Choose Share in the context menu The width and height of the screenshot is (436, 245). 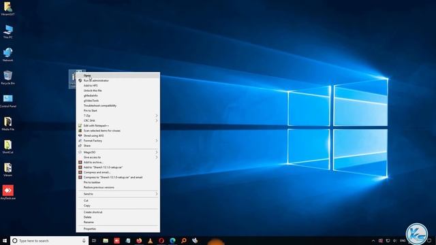tap(118, 146)
